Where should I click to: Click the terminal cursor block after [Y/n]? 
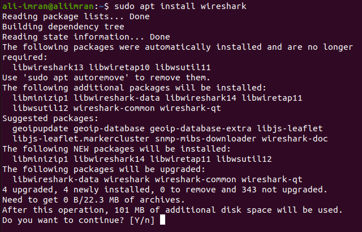click(x=162, y=220)
